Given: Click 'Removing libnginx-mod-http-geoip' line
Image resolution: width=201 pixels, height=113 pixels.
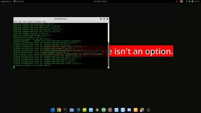Looking at the screenshot, I should (x=35, y=24).
